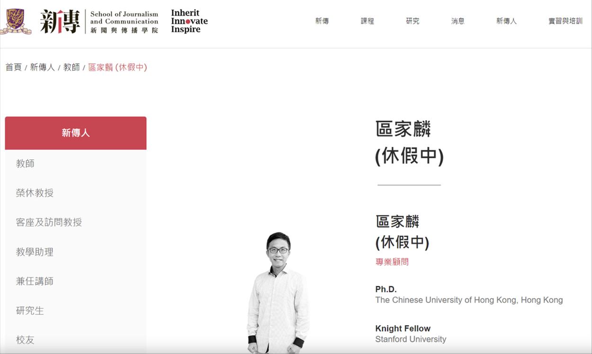Go to 首頁 in the breadcrumb
592x354 pixels.
click(14, 67)
